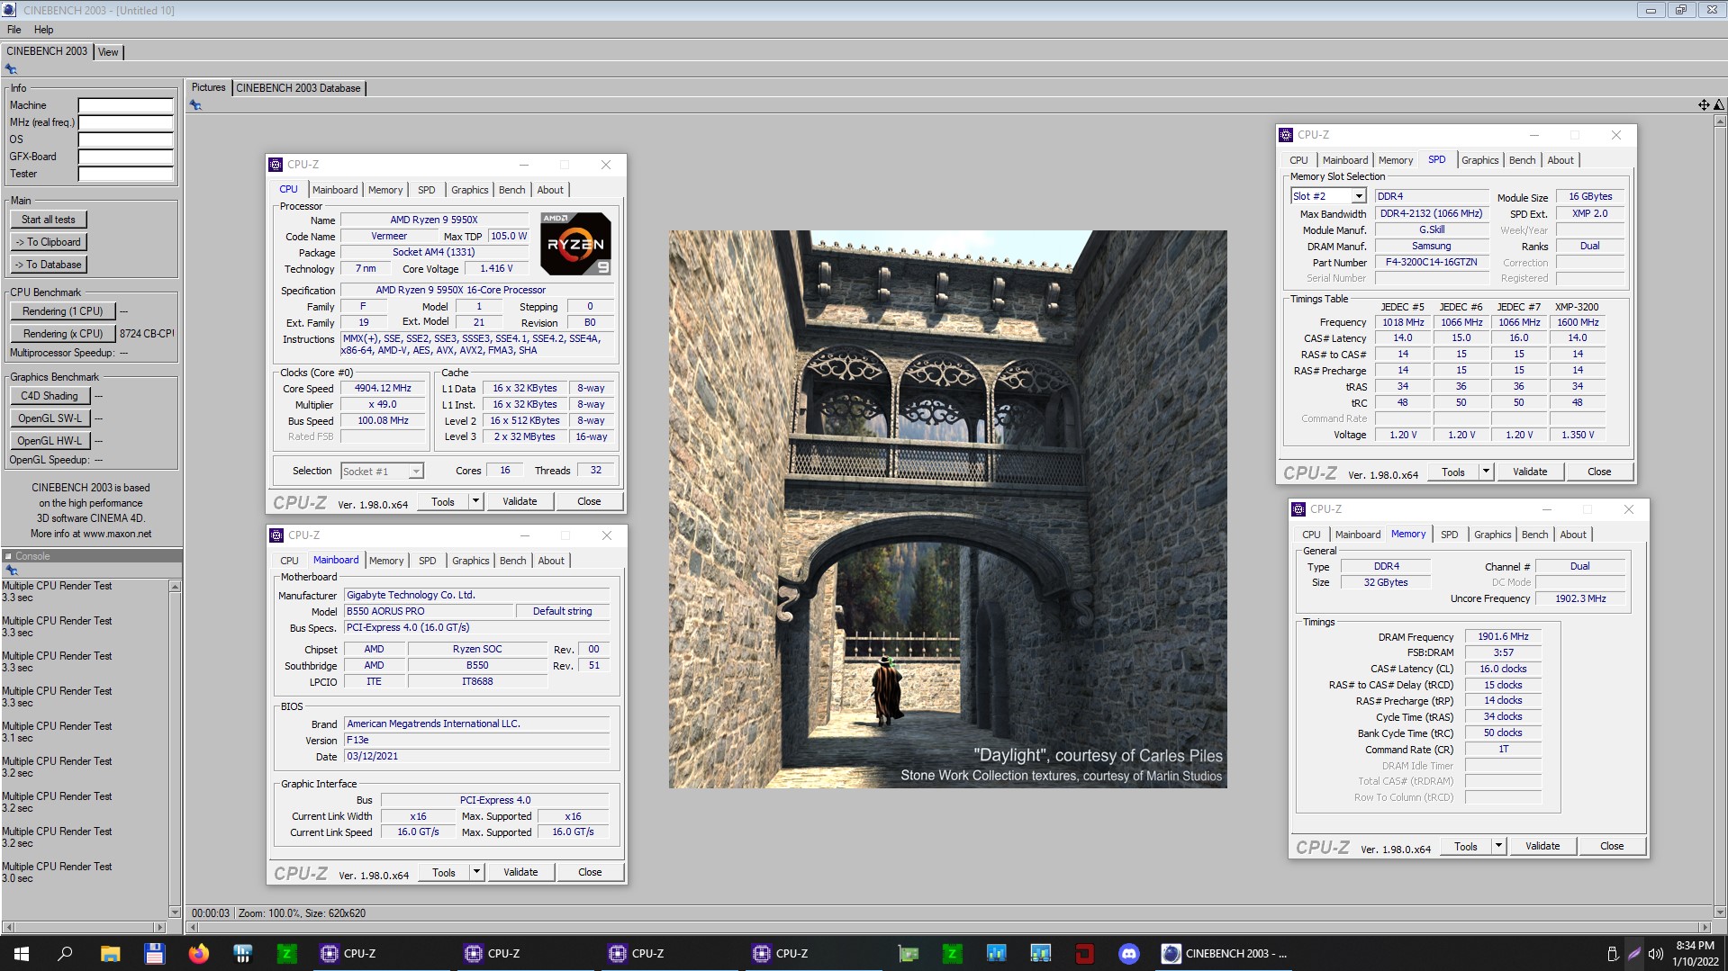Click the triangle icon at top right of picture view
Viewport: 1728px width, 971px height.
(x=1718, y=105)
